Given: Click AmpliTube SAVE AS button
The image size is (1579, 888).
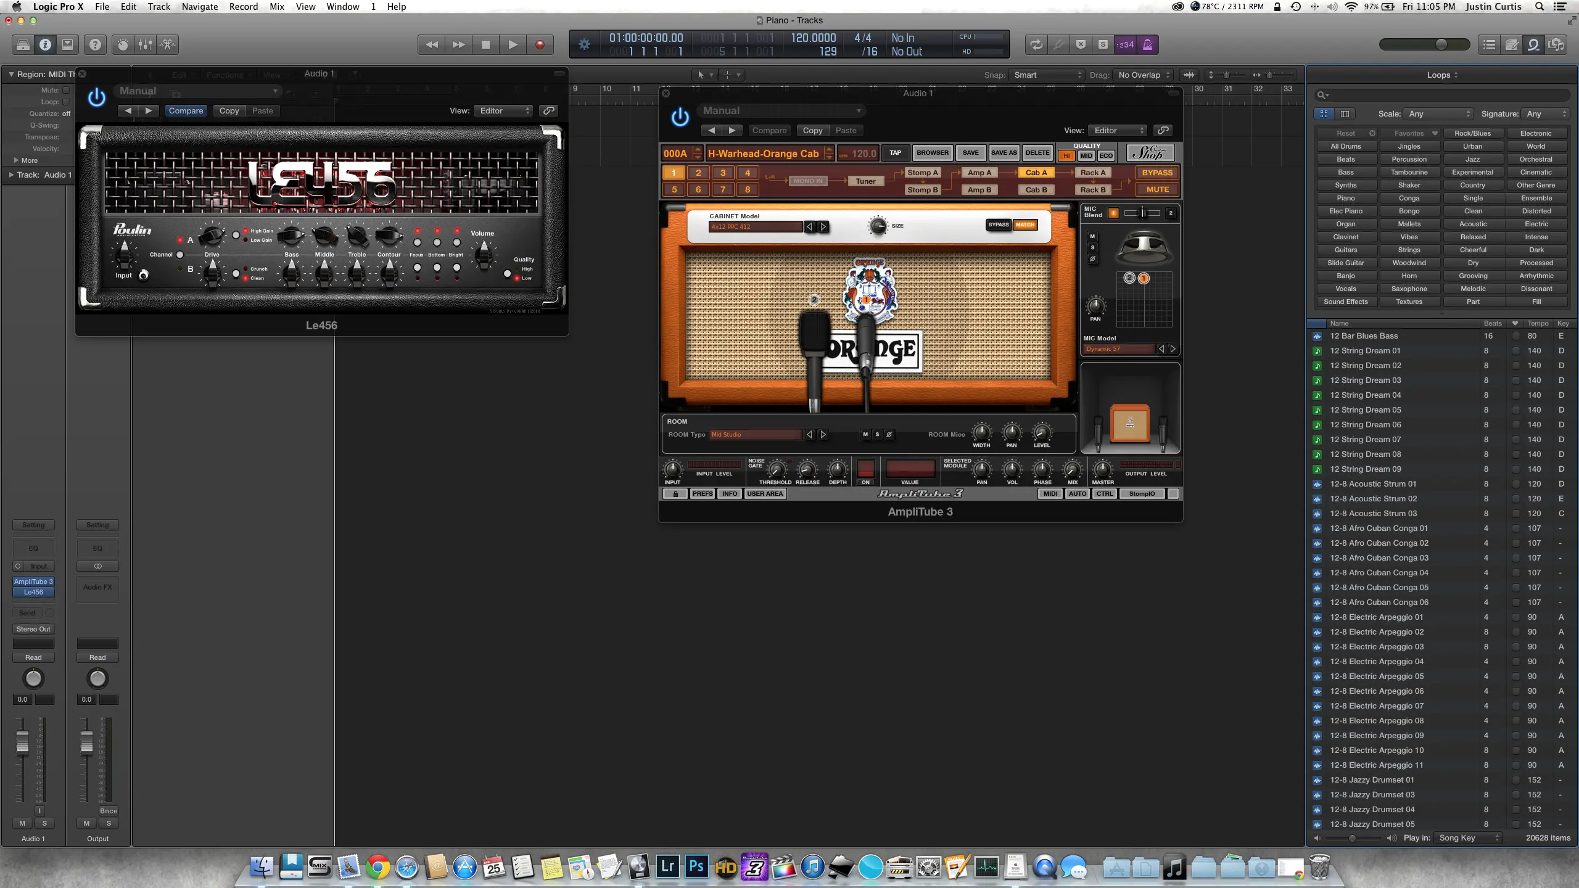Looking at the screenshot, I should coord(1004,152).
